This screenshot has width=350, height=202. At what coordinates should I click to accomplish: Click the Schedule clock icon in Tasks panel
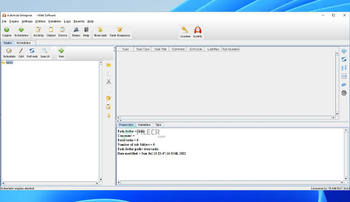pos(9,51)
